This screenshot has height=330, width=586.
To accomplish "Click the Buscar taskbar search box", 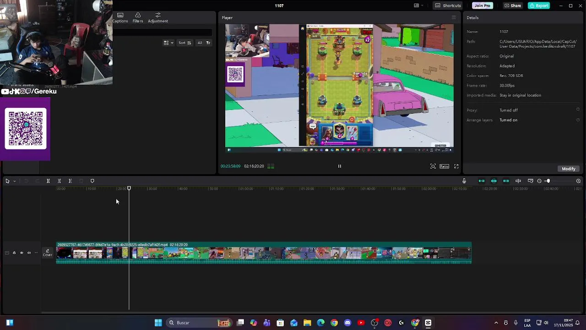I will click(198, 323).
